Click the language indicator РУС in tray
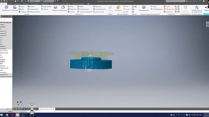Image resolution: width=209 pixels, height=117 pixels. (201, 115)
